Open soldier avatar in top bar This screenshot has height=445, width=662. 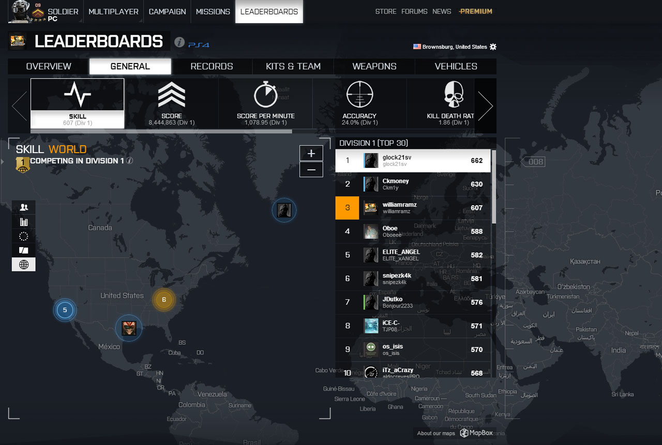pyautogui.click(x=19, y=11)
